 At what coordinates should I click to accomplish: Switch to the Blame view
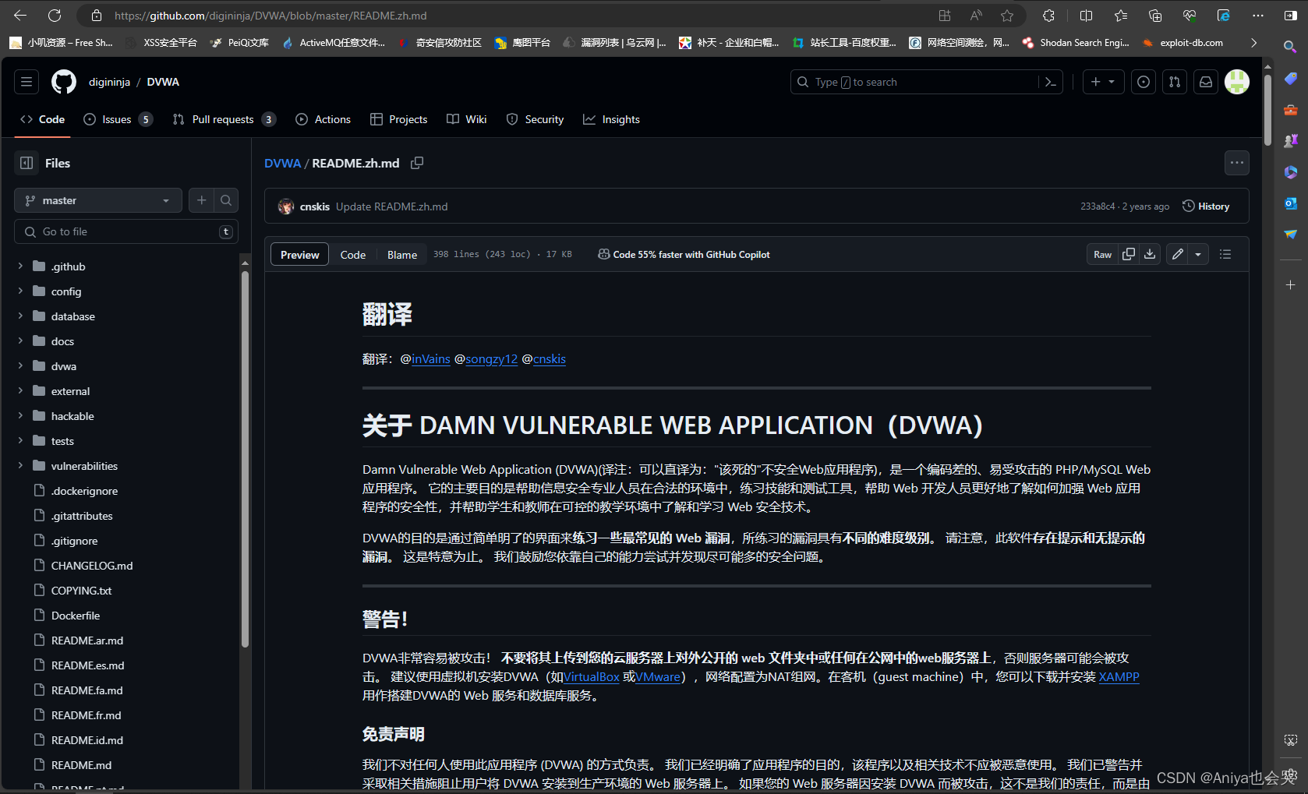pos(402,255)
